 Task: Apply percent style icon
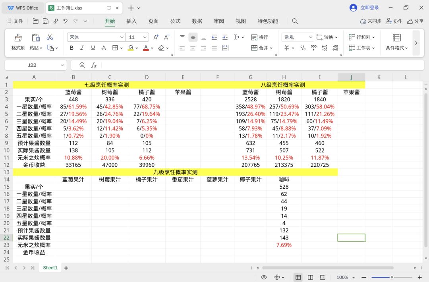click(303, 48)
